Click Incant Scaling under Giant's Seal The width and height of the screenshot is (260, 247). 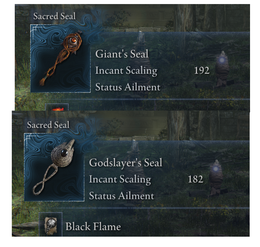[126, 71]
